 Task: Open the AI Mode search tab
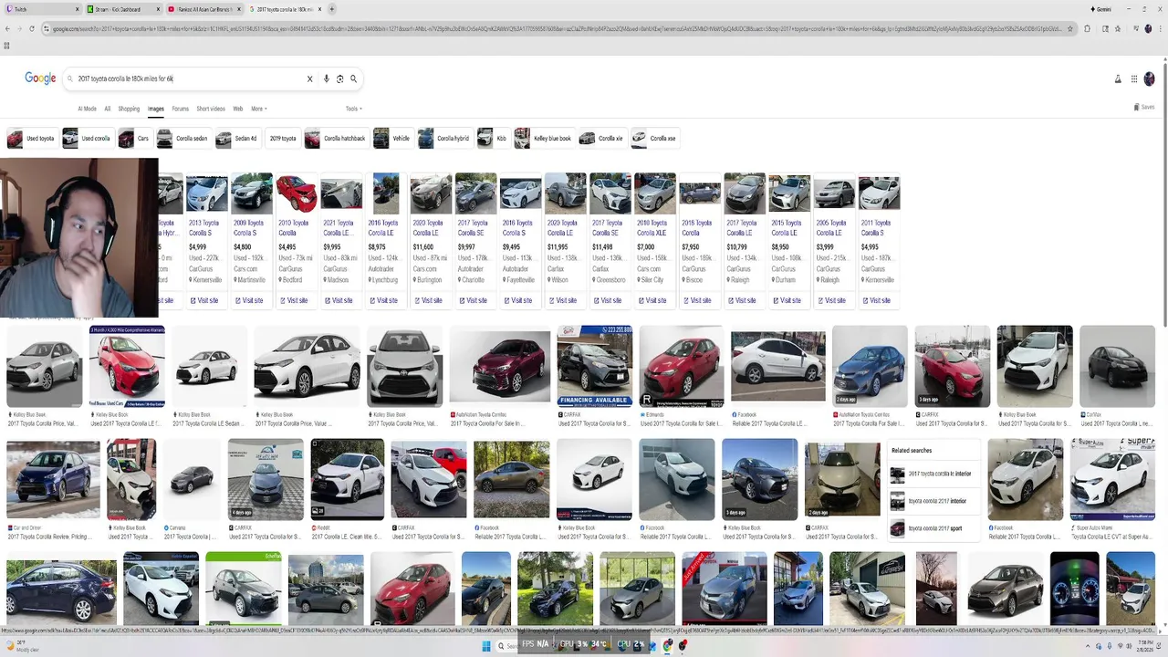click(x=87, y=109)
